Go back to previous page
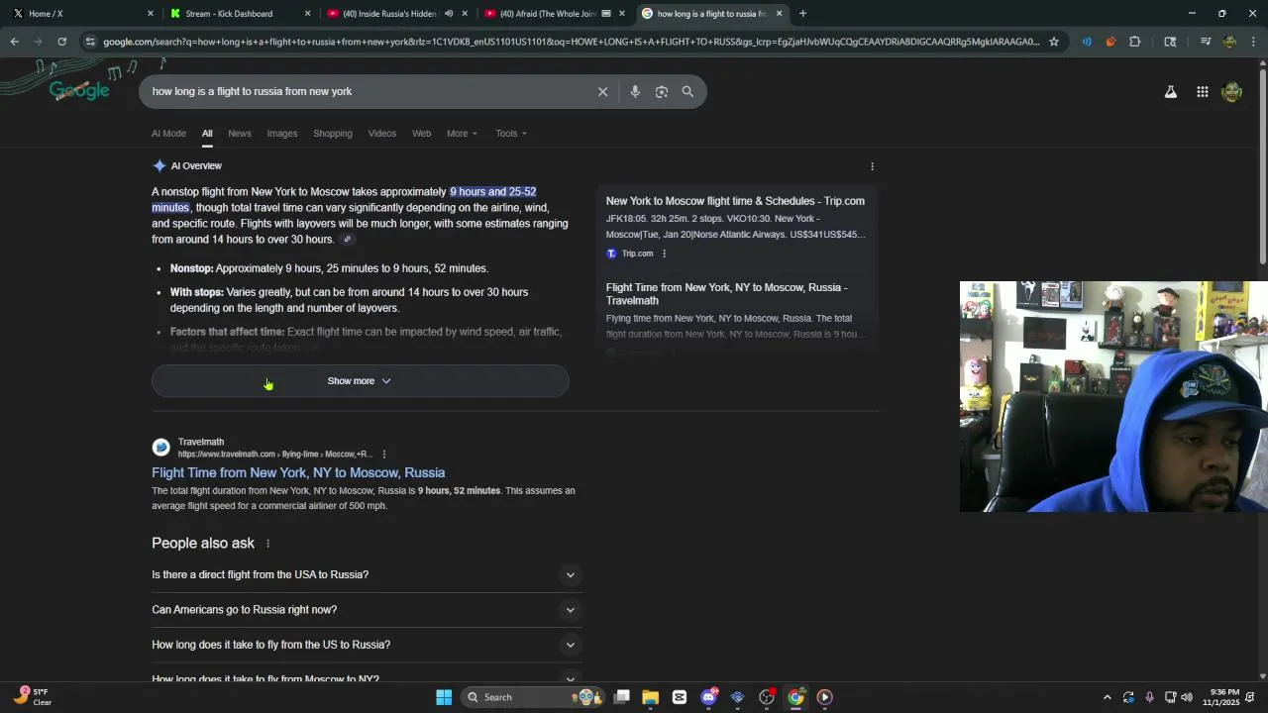This screenshot has height=713, width=1268. [x=14, y=42]
